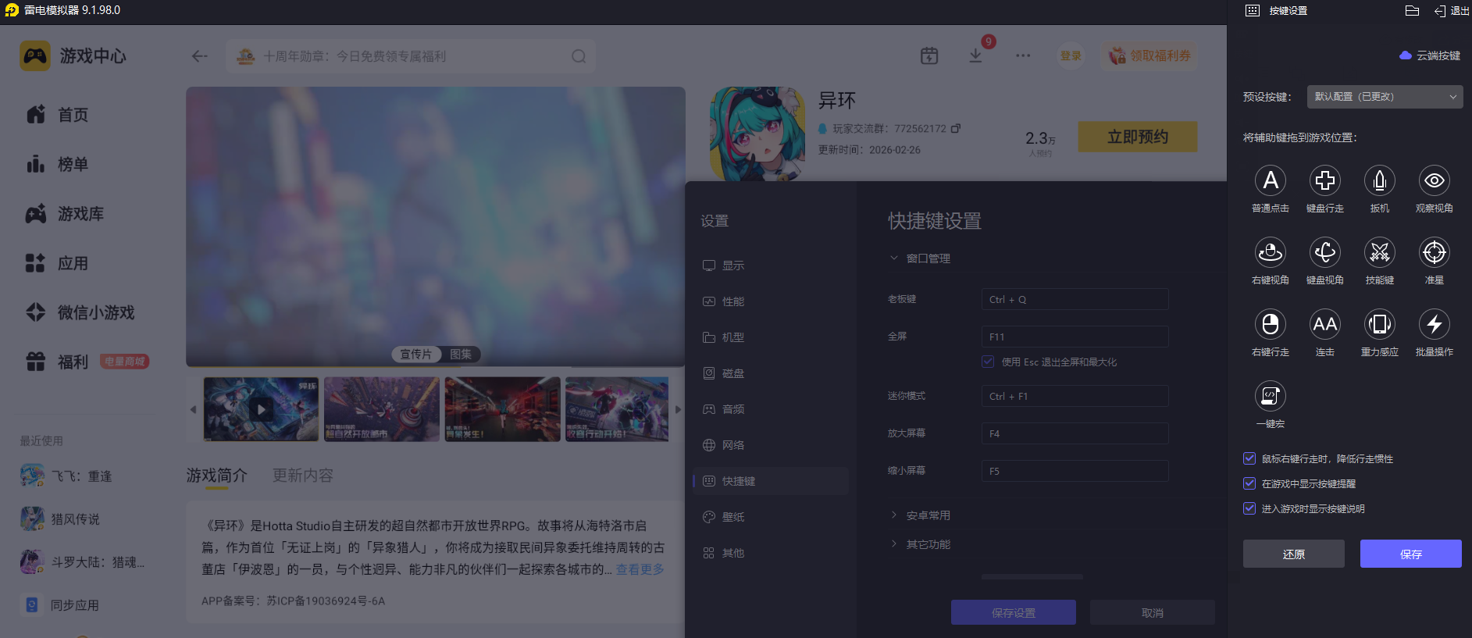Select the 观察视角 eye key icon

click(1435, 180)
